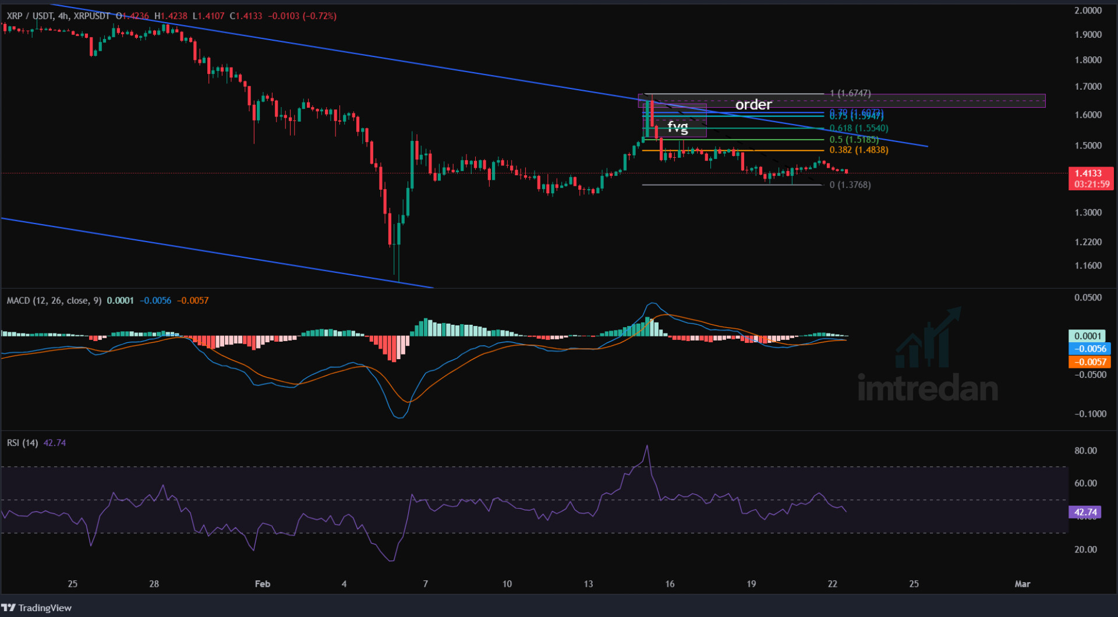Click the red current price label 1.4133
This screenshot has width=1118, height=617.
[x=1090, y=173]
